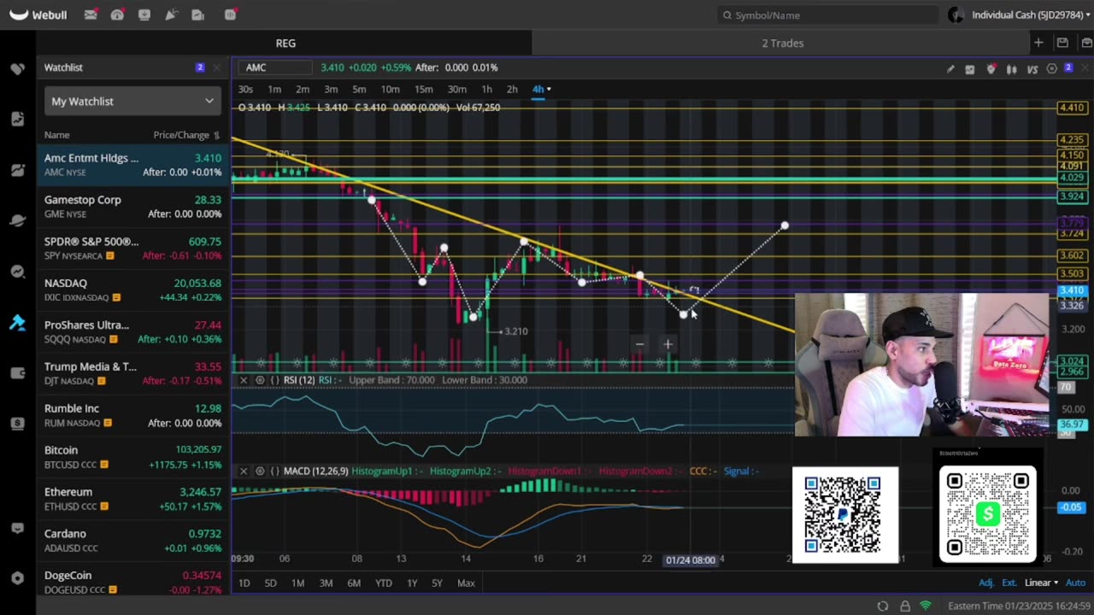
Task: Select the Bitcoin row in watchlist
Action: (133, 457)
